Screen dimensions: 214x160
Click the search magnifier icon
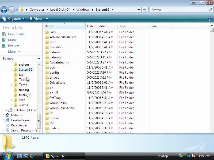(210, 10)
